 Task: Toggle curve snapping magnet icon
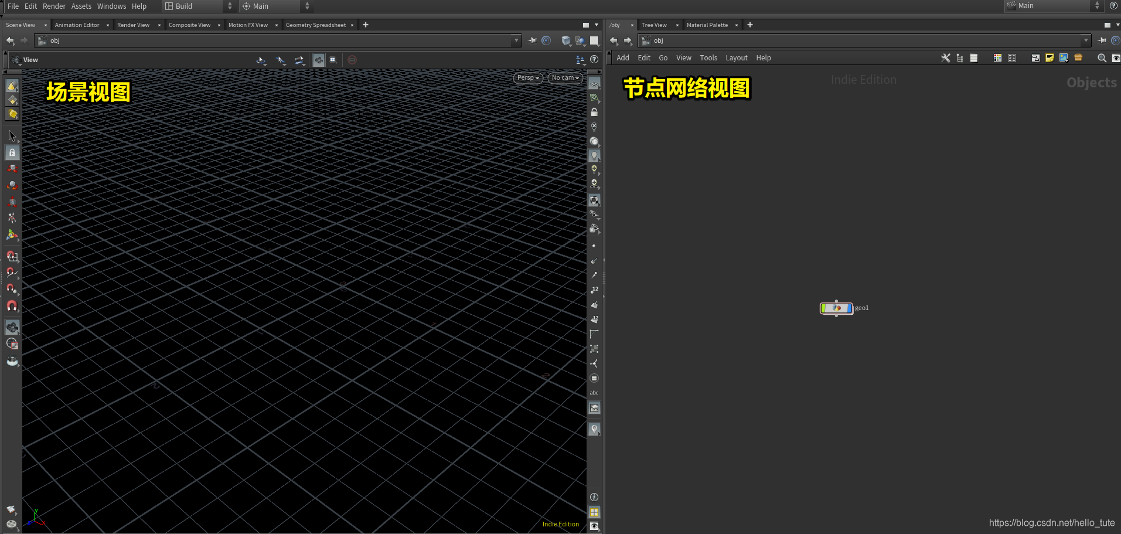(x=12, y=273)
